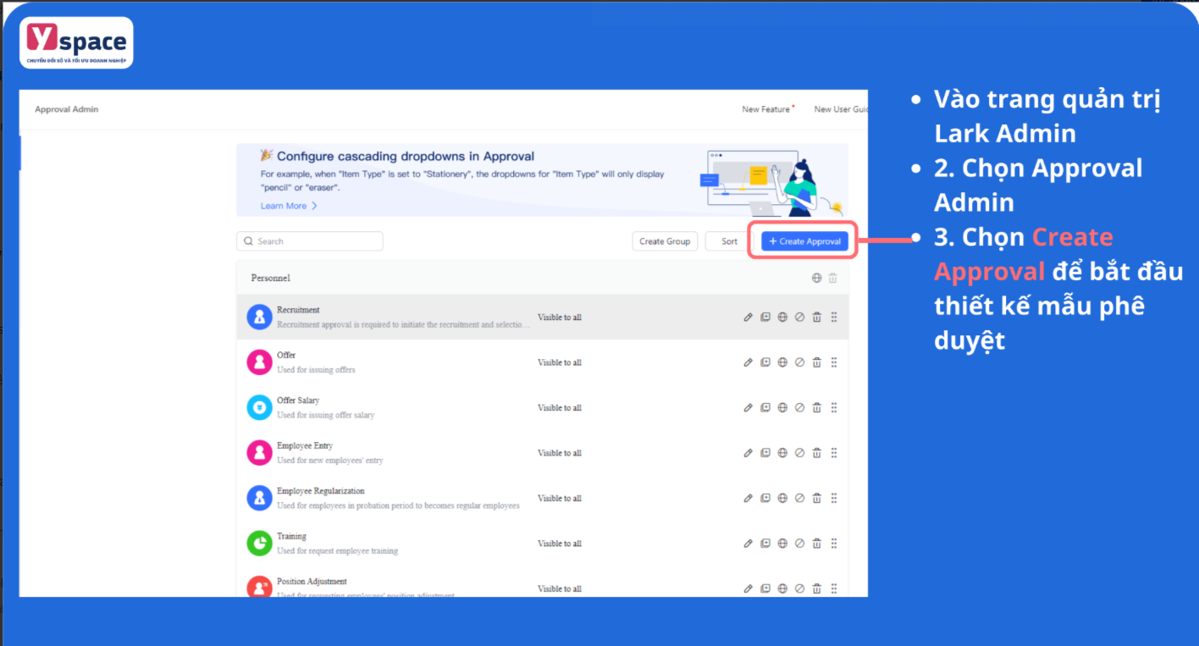
Task: Click the Personnel group name
Action: [x=270, y=278]
